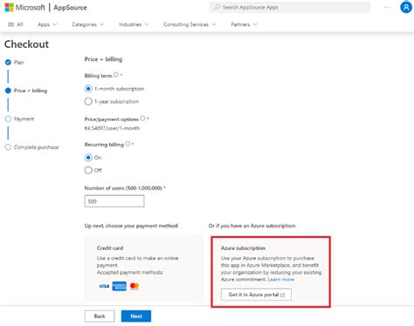Click the AppSource title link
The width and height of the screenshot is (414, 326).
(x=70, y=8)
